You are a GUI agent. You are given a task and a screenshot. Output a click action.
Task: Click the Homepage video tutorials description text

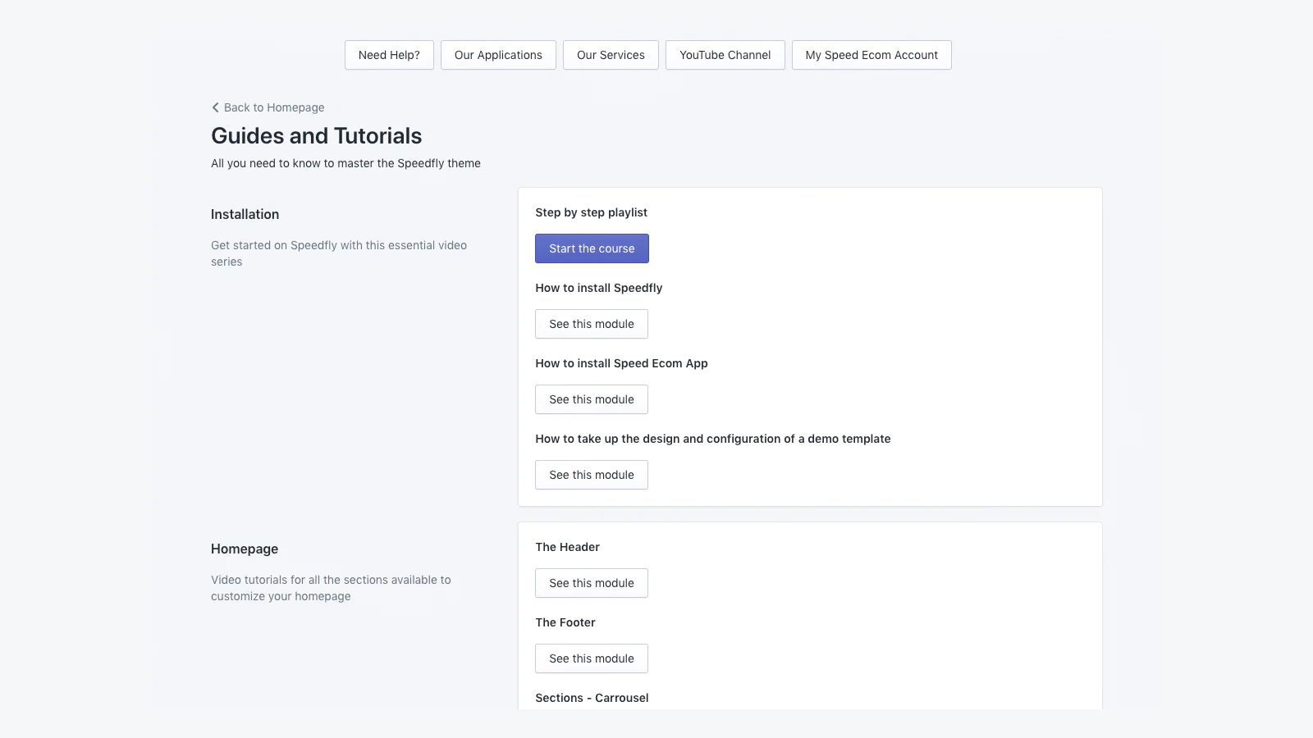point(331,588)
